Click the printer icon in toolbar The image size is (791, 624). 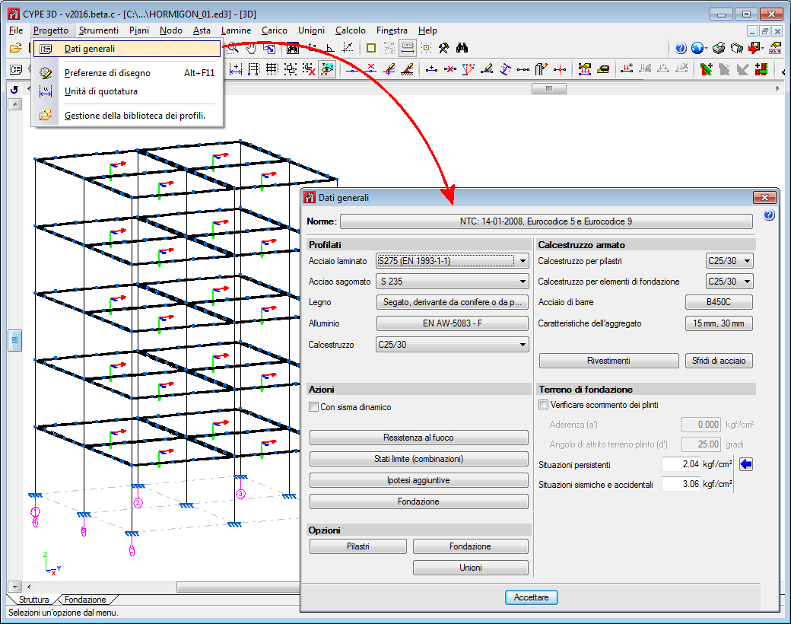point(719,48)
